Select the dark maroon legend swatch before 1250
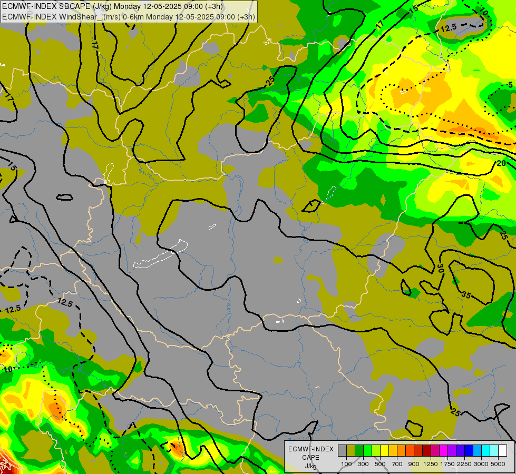Screen dimensions: 516x474 click(x=427, y=450)
